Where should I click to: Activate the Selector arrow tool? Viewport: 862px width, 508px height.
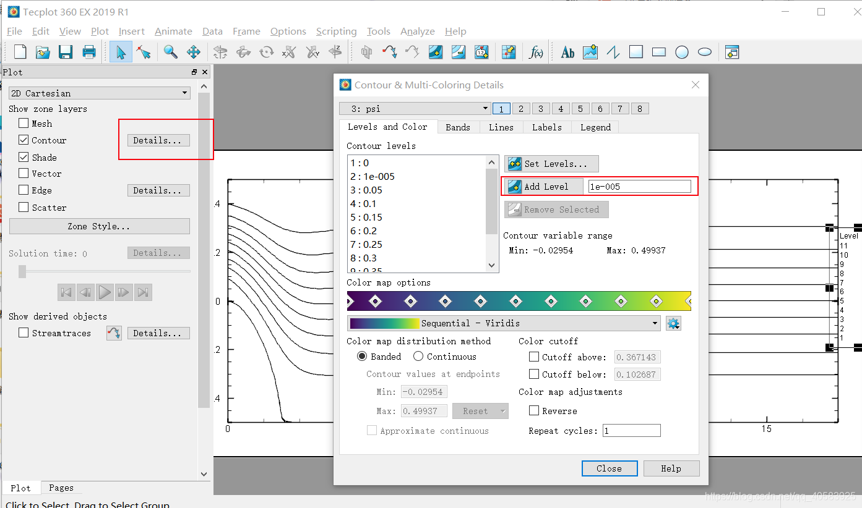[x=121, y=53]
